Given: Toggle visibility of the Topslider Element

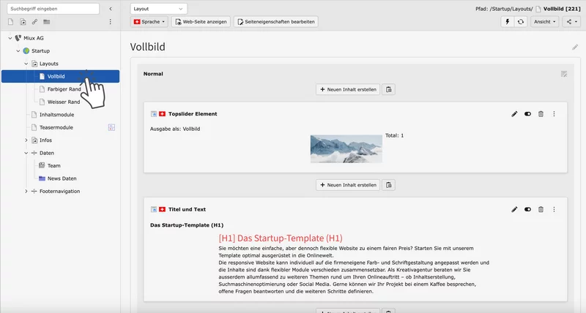Looking at the screenshot, I should tap(527, 114).
